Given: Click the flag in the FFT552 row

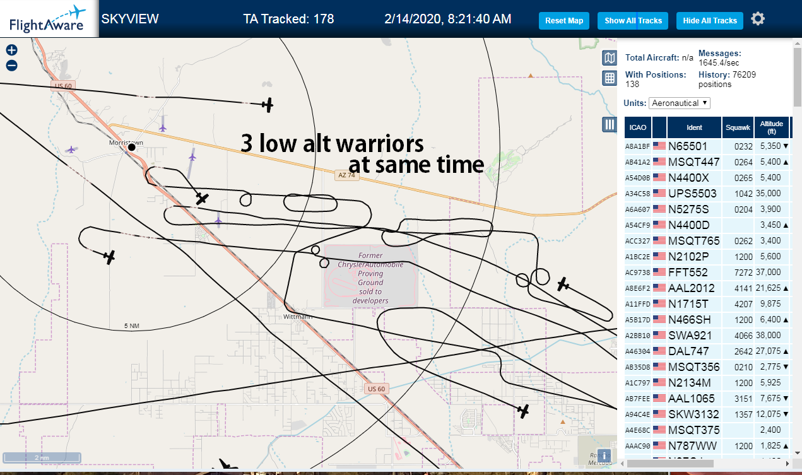Looking at the screenshot, I should 659,272.
